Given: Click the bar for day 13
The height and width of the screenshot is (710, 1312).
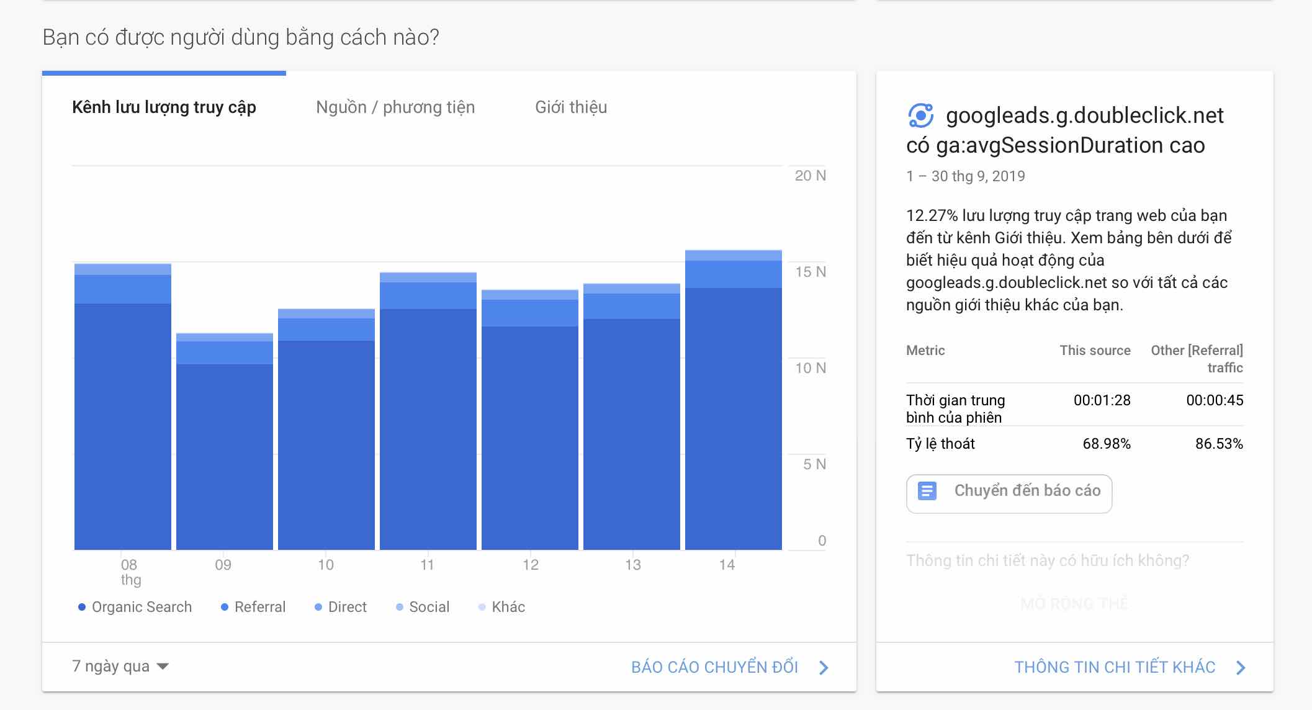Looking at the screenshot, I should (632, 416).
